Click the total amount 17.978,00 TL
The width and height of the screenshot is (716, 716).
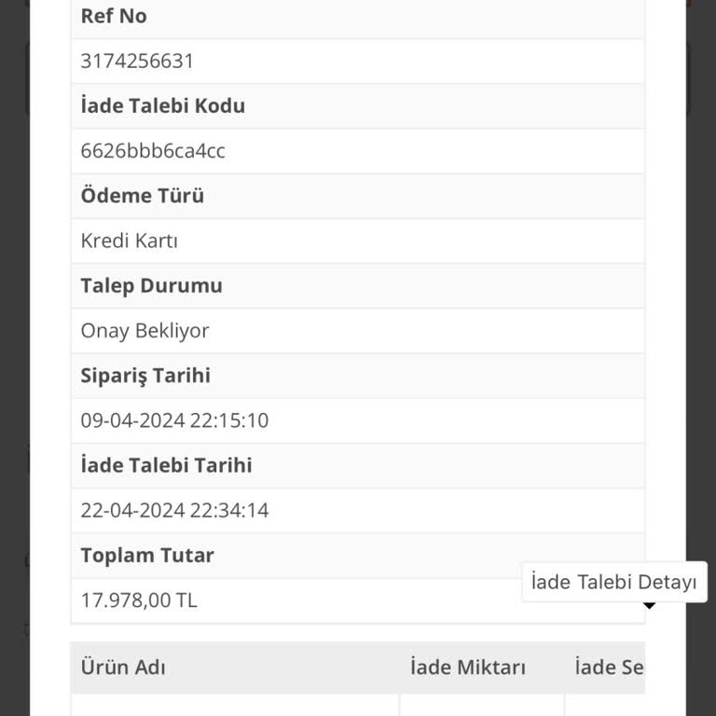139,599
